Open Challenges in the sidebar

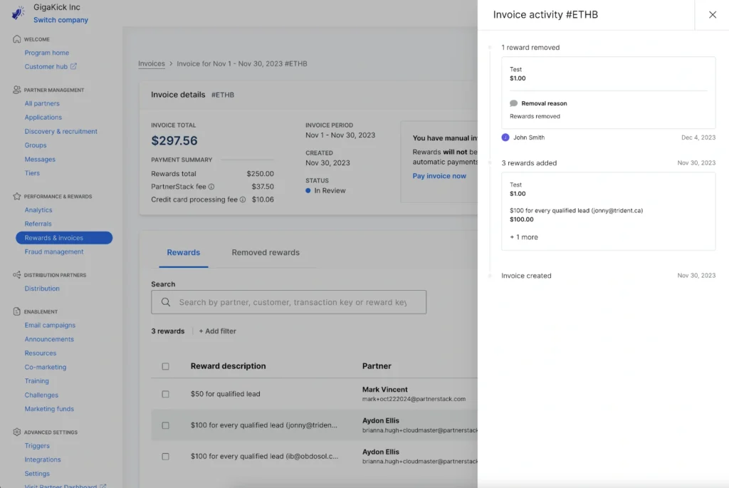click(41, 395)
